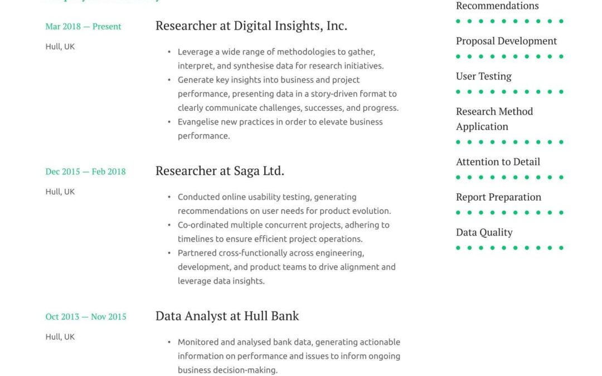
Task: Click the dot rating under Attention to Detail
Action: [x=509, y=177]
